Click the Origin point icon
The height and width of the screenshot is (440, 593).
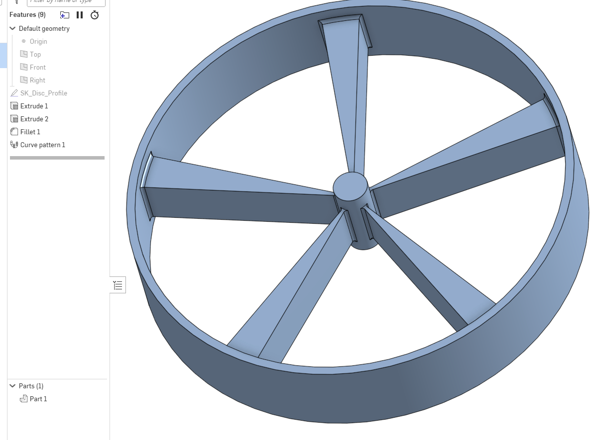pos(24,41)
